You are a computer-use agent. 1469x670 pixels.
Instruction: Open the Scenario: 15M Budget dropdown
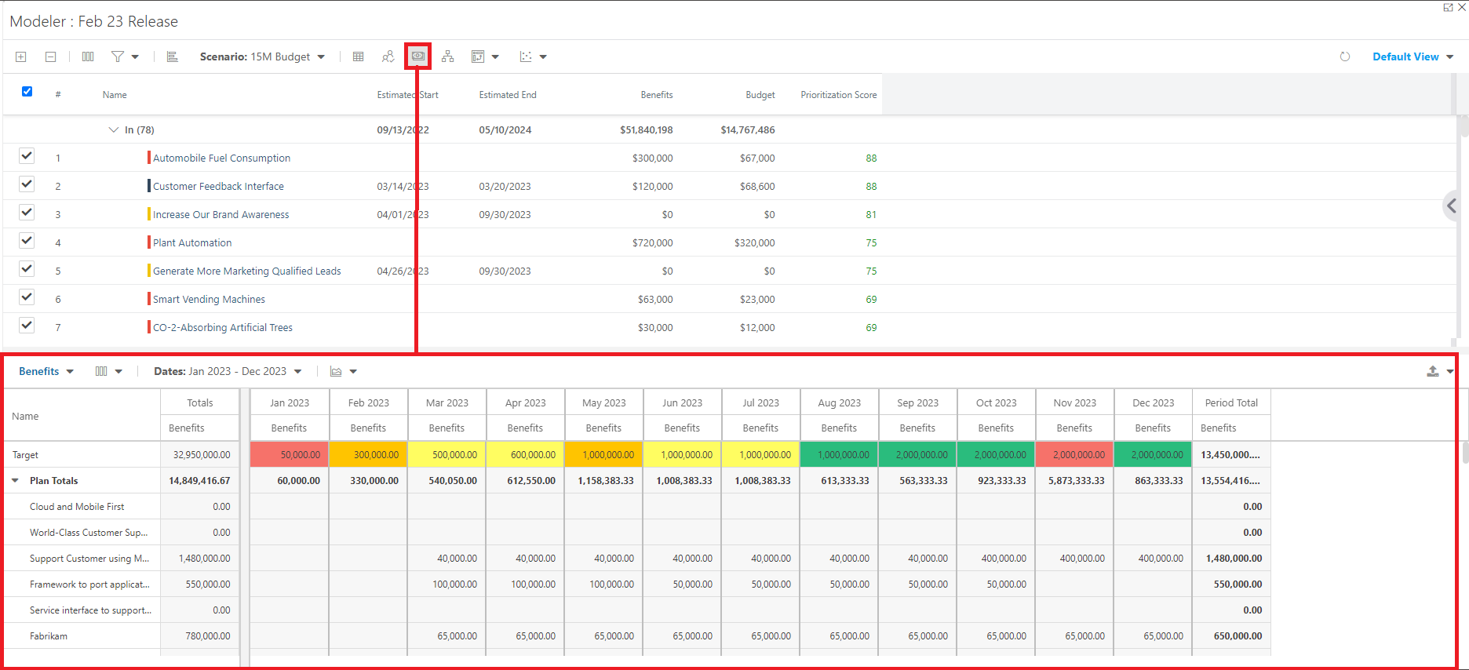pyautogui.click(x=262, y=56)
